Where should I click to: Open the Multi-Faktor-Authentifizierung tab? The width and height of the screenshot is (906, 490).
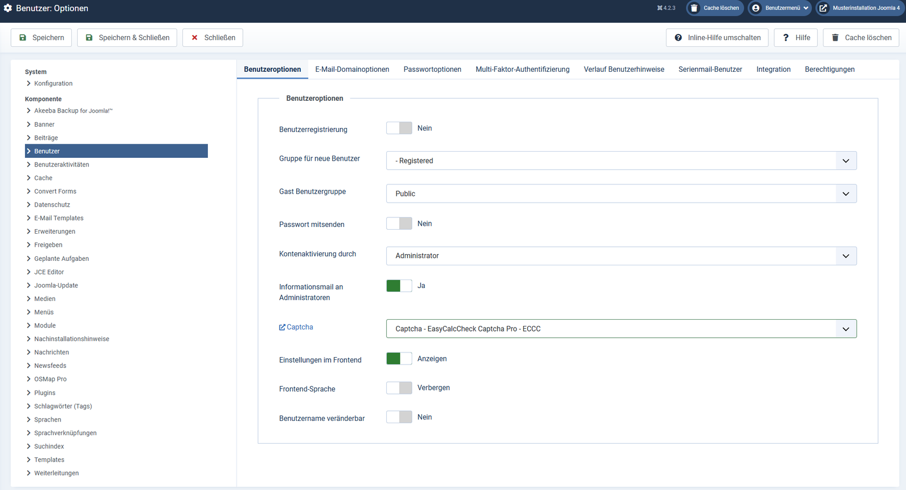click(522, 70)
